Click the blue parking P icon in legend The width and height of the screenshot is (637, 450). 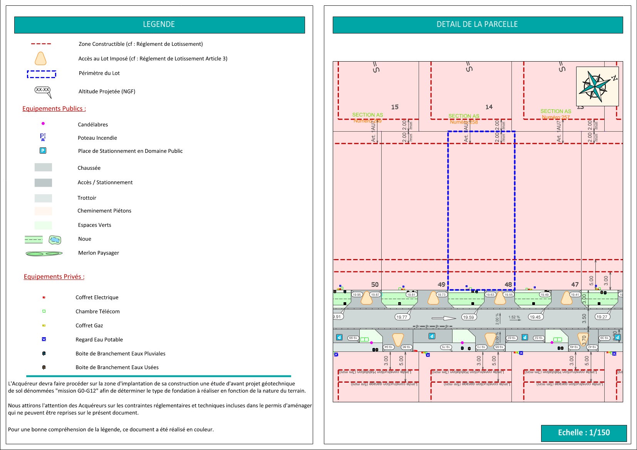[43, 151]
